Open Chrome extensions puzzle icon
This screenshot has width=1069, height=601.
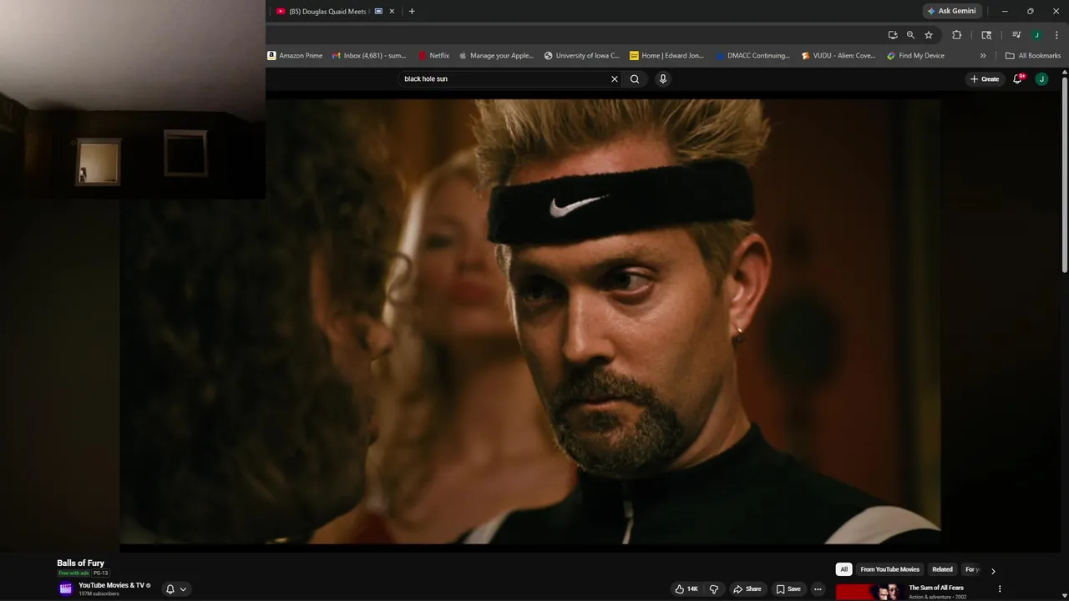click(957, 35)
